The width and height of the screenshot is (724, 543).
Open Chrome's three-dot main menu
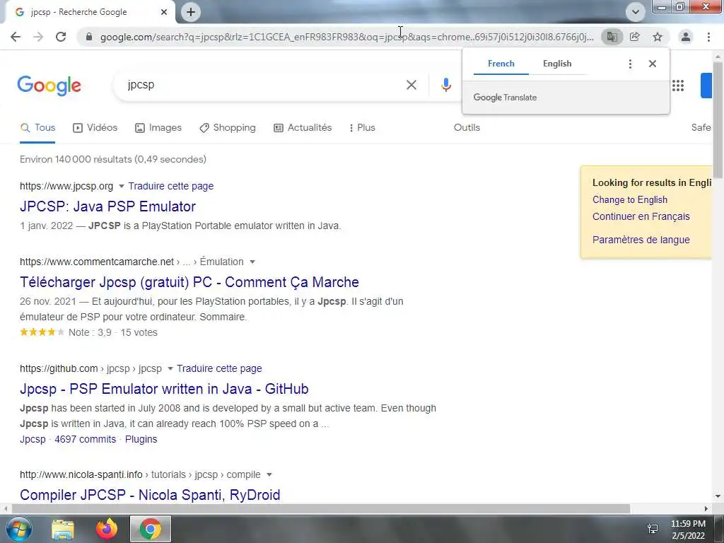click(708, 37)
